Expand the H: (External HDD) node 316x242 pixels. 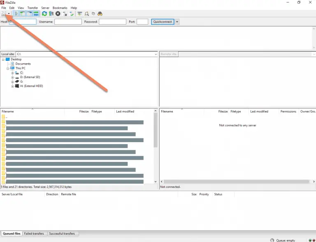point(12,86)
